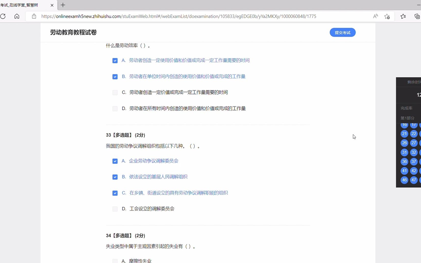Open a new browser tab

click(x=63, y=5)
